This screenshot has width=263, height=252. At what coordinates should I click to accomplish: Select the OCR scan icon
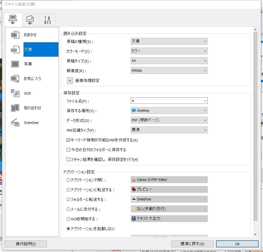point(15,93)
